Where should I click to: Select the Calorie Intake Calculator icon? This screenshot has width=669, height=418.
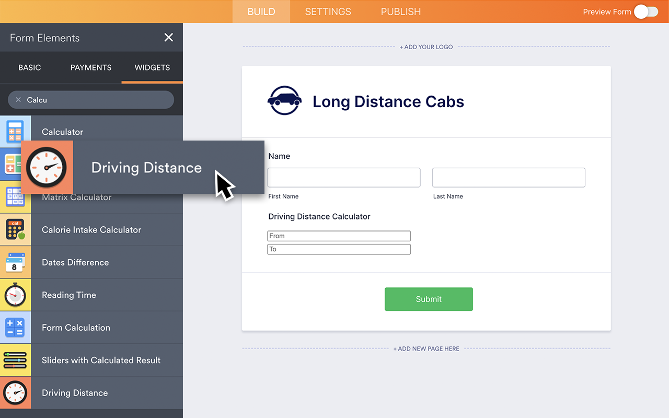[x=15, y=229]
